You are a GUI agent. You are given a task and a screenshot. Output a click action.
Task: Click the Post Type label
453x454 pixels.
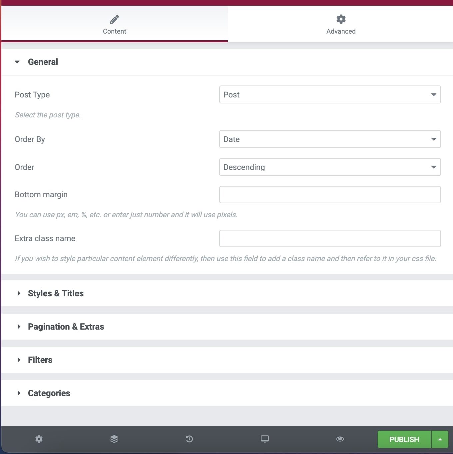(x=32, y=95)
